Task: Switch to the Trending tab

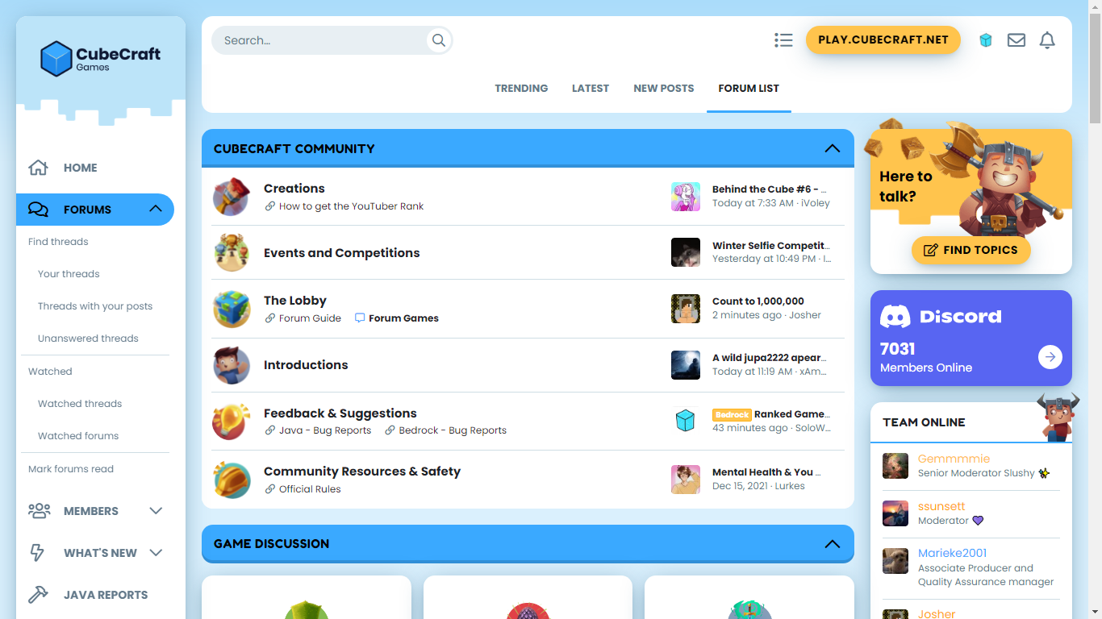Action: (x=521, y=89)
